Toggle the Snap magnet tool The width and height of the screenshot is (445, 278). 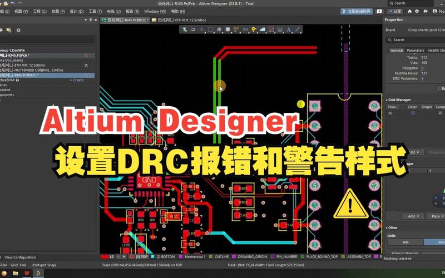(x=193, y=29)
